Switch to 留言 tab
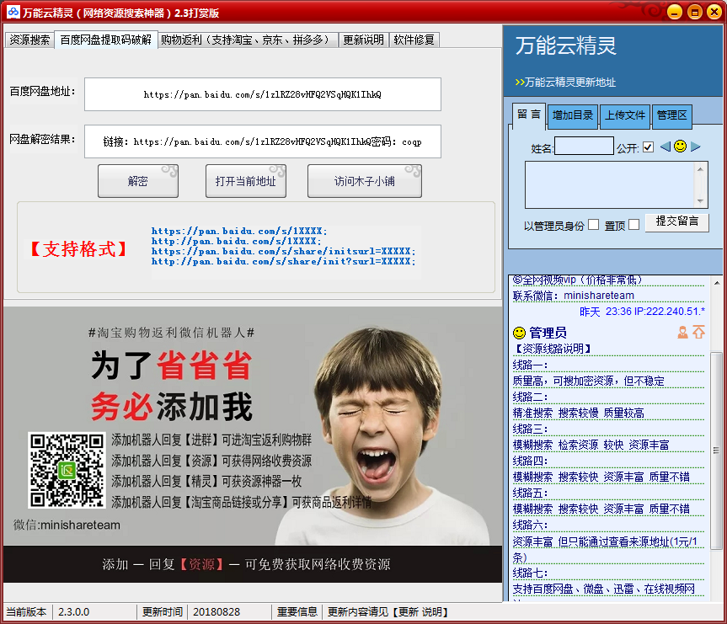This screenshot has width=727, height=624. [528, 115]
